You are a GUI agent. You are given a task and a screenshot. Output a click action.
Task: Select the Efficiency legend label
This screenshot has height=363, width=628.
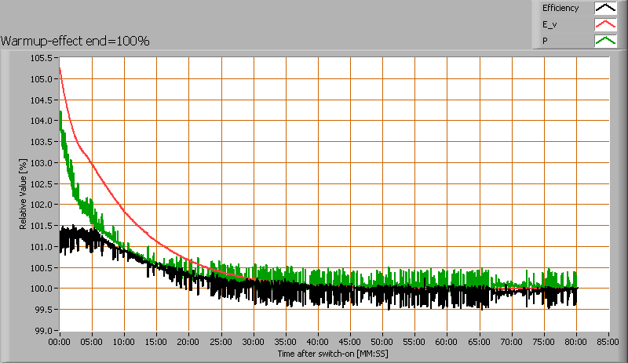coord(560,9)
